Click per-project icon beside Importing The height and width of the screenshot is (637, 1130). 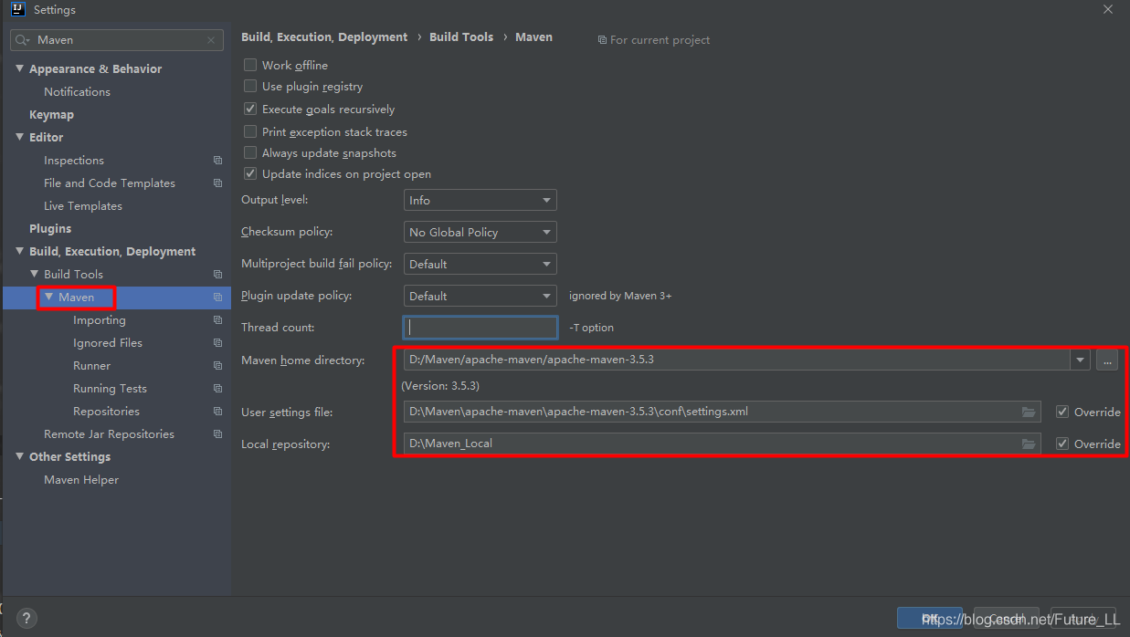[x=217, y=319]
